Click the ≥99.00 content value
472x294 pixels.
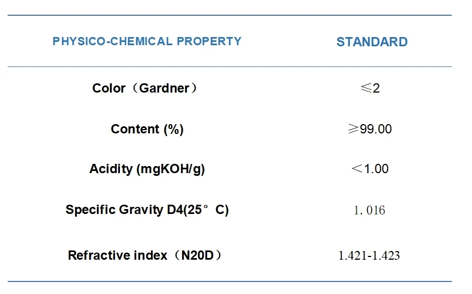tap(370, 129)
